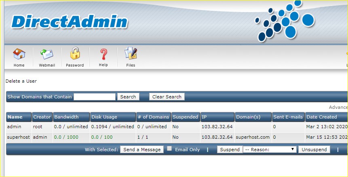Open the Webmail envelope icon
The width and height of the screenshot is (348, 177).
point(46,54)
